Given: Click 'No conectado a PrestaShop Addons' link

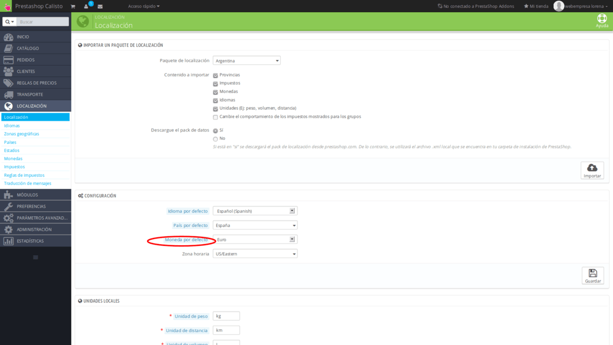Looking at the screenshot, I should coord(476,6).
